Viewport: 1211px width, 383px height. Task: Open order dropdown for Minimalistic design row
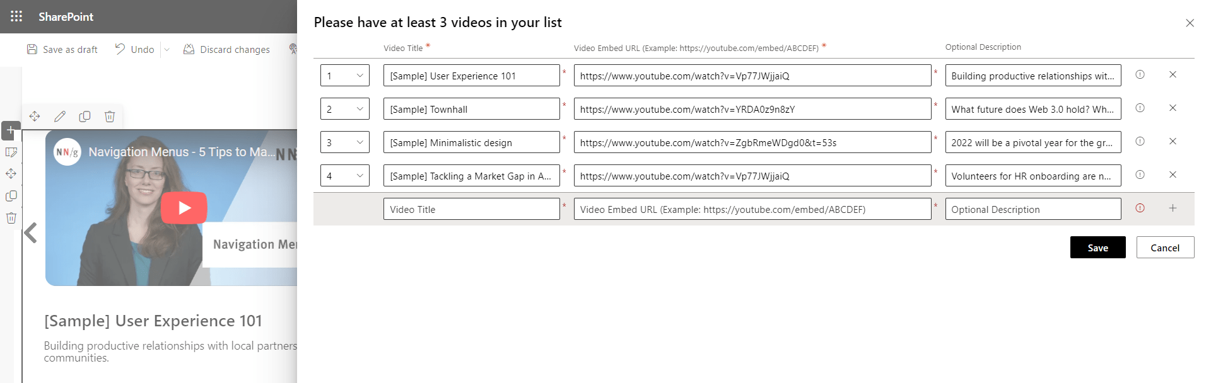[x=344, y=142]
